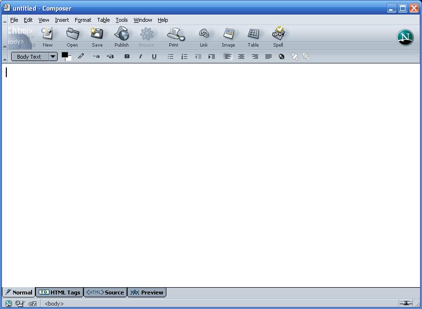Toggle underline formatting
This screenshot has height=309, width=422.
pyautogui.click(x=154, y=57)
